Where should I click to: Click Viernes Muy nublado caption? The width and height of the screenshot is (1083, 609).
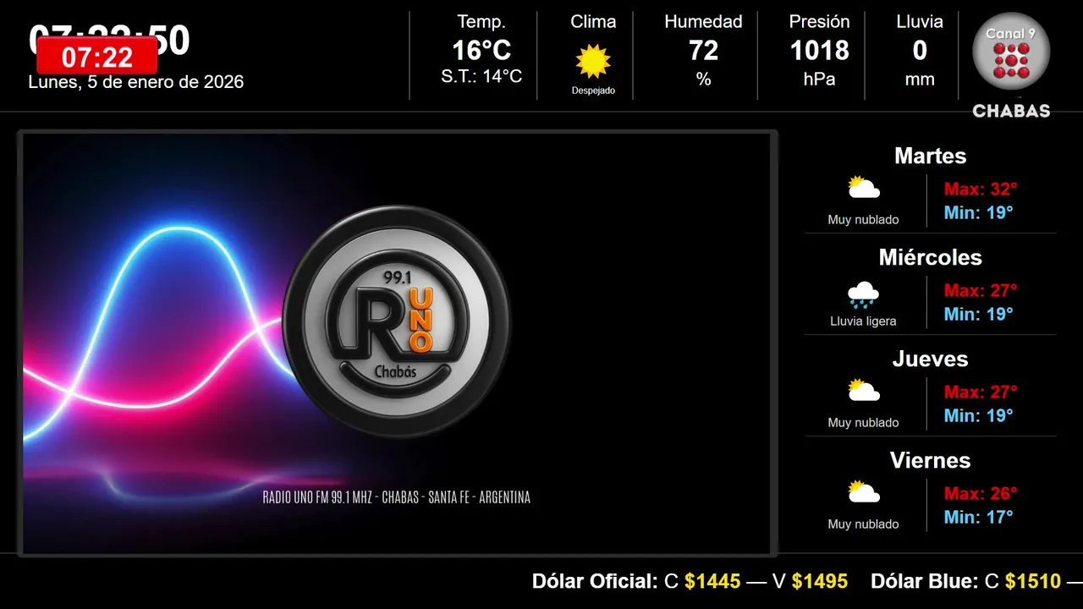coord(863,524)
